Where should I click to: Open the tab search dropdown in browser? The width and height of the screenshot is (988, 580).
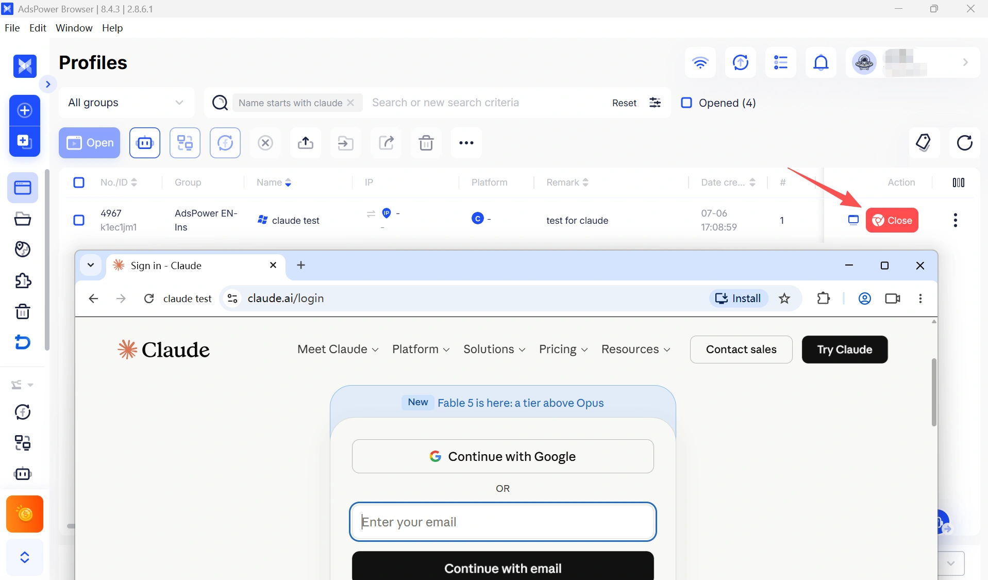tap(91, 265)
